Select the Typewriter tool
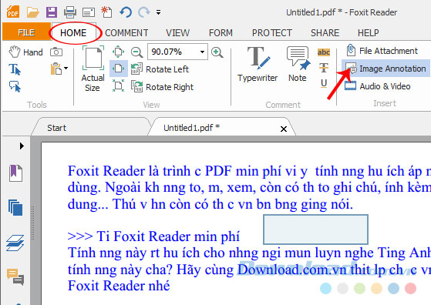 pyautogui.click(x=258, y=64)
